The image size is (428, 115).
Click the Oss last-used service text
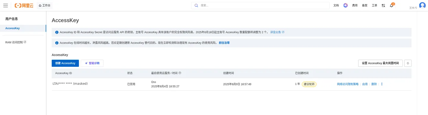pos(153,82)
